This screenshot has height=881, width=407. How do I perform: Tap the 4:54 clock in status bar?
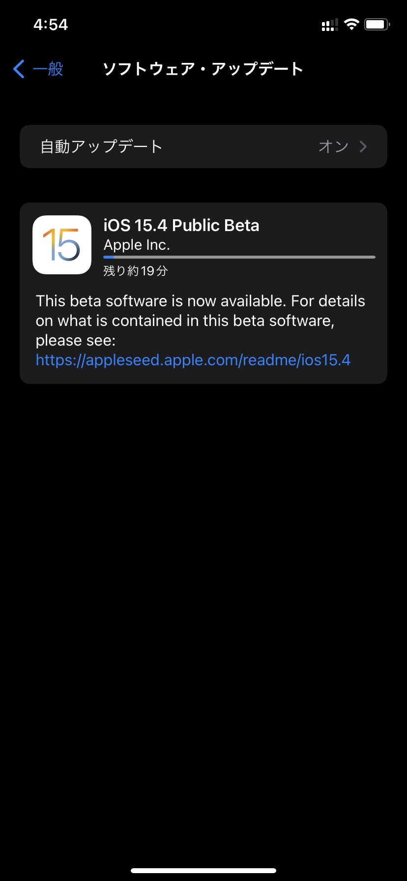(x=51, y=25)
